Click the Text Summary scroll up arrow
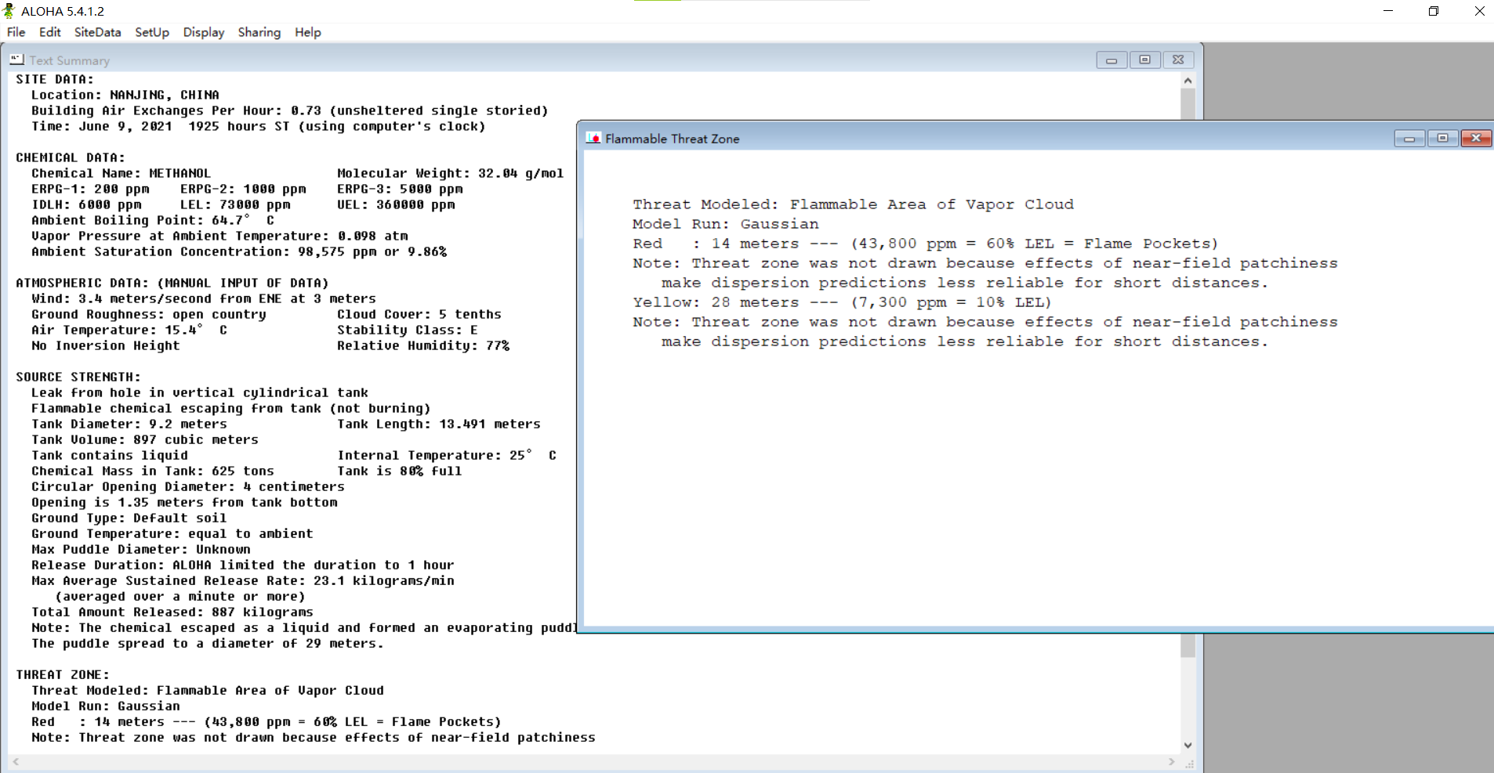Image resolution: width=1494 pixels, height=773 pixels. click(x=1188, y=81)
